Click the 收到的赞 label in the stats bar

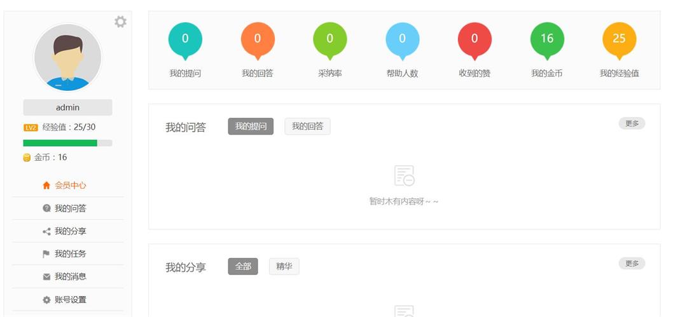[x=475, y=74]
